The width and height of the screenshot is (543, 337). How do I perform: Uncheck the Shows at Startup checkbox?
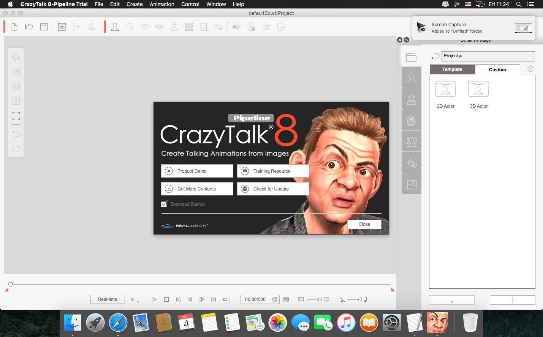point(164,204)
